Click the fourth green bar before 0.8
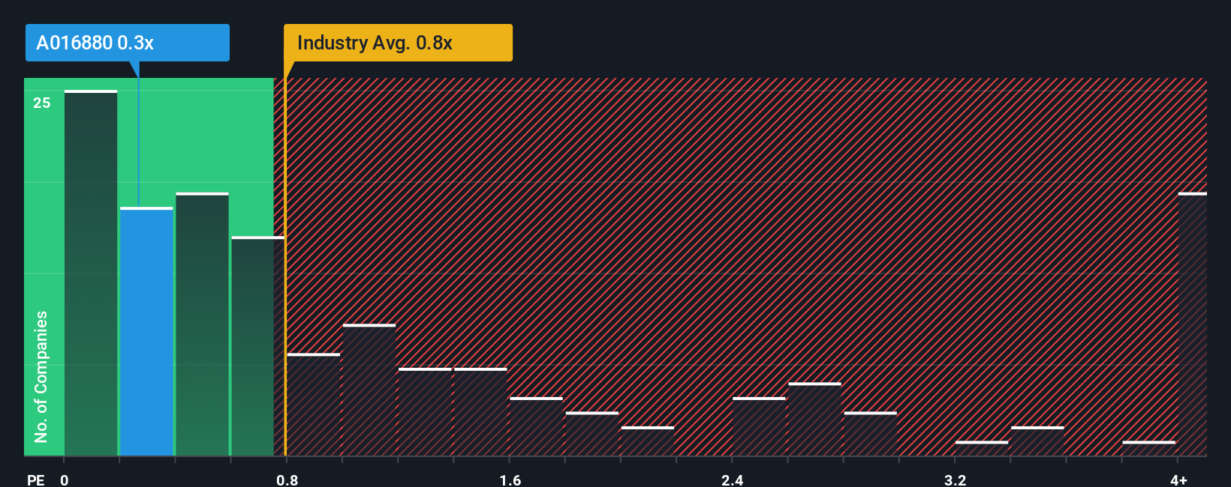The image size is (1231, 487). pos(257,346)
